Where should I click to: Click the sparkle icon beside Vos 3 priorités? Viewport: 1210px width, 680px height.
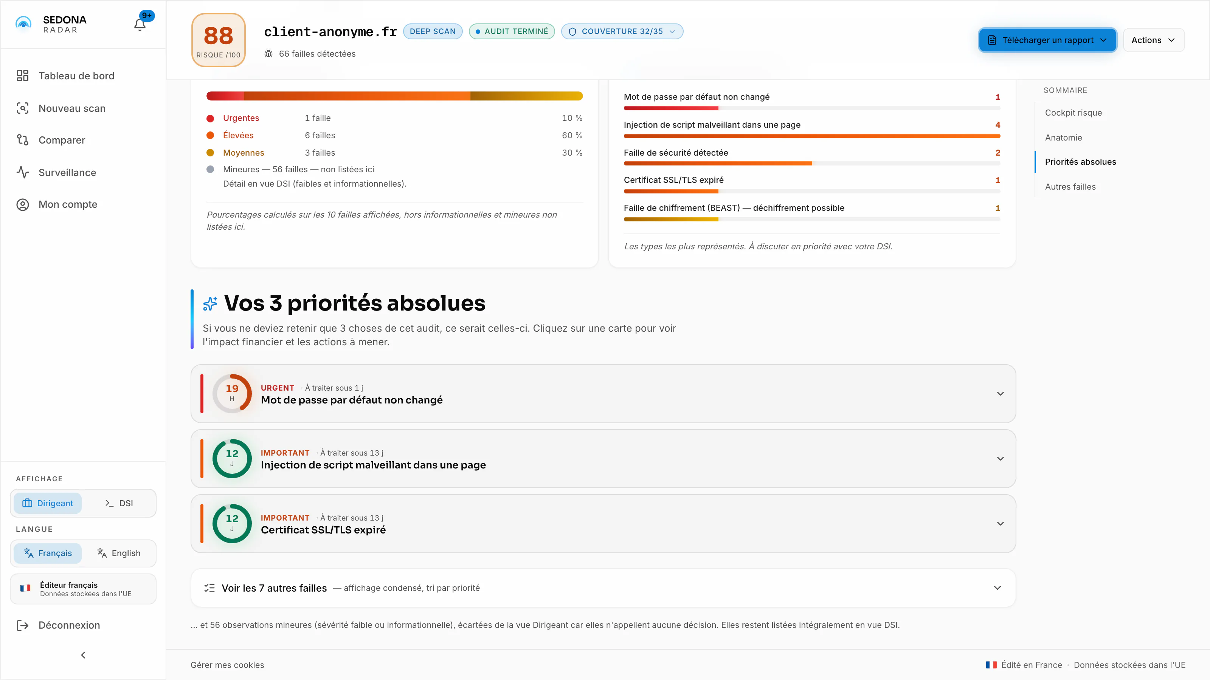pyautogui.click(x=210, y=304)
